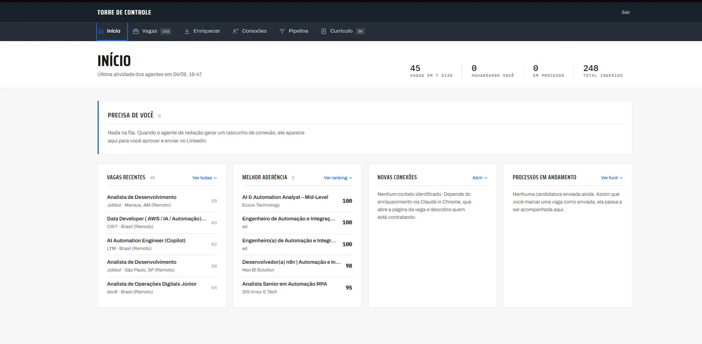
Task: Click the Aguardando Você stat
Action: point(492,71)
